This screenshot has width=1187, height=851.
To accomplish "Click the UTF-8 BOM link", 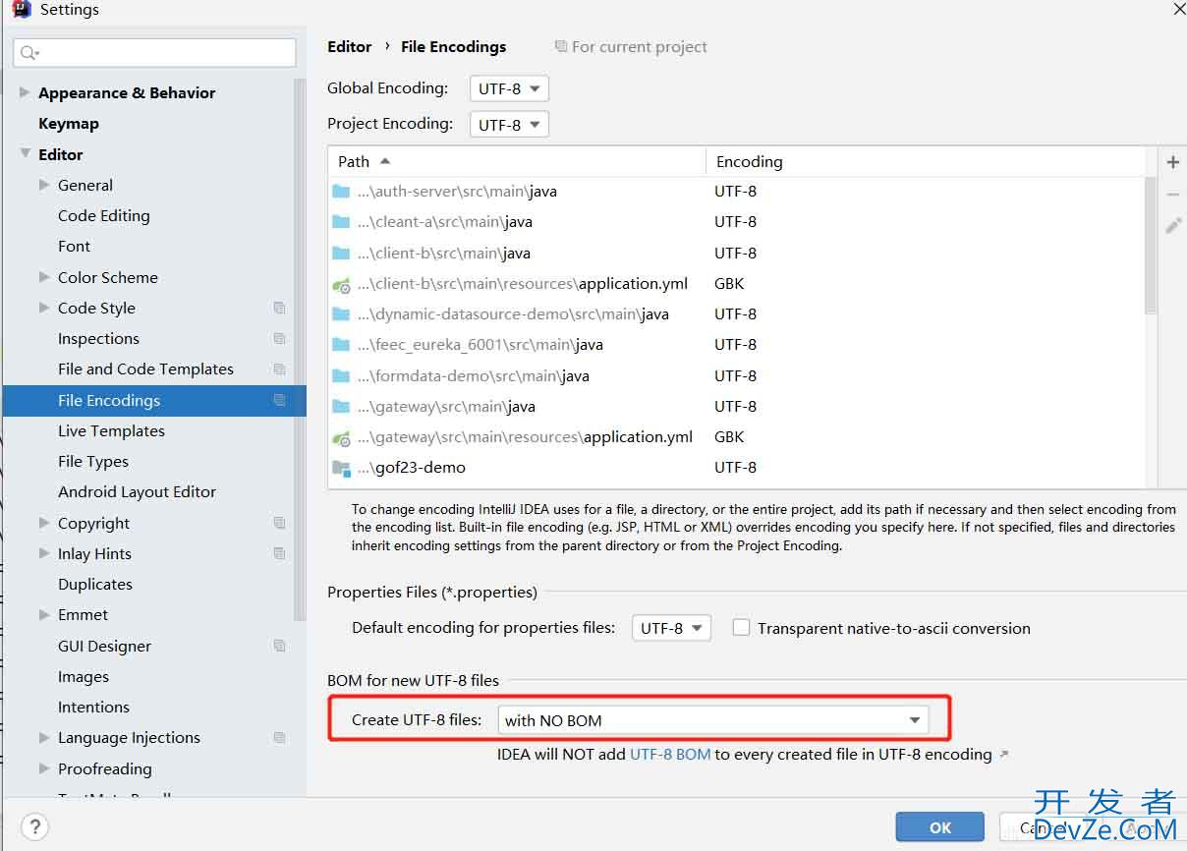I will click(x=670, y=755).
